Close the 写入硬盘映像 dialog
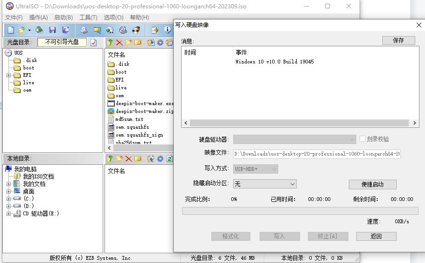 419,25
